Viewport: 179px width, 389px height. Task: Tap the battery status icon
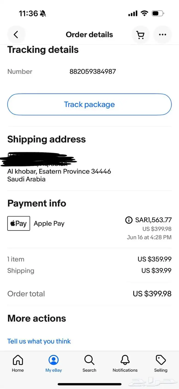coord(158,14)
